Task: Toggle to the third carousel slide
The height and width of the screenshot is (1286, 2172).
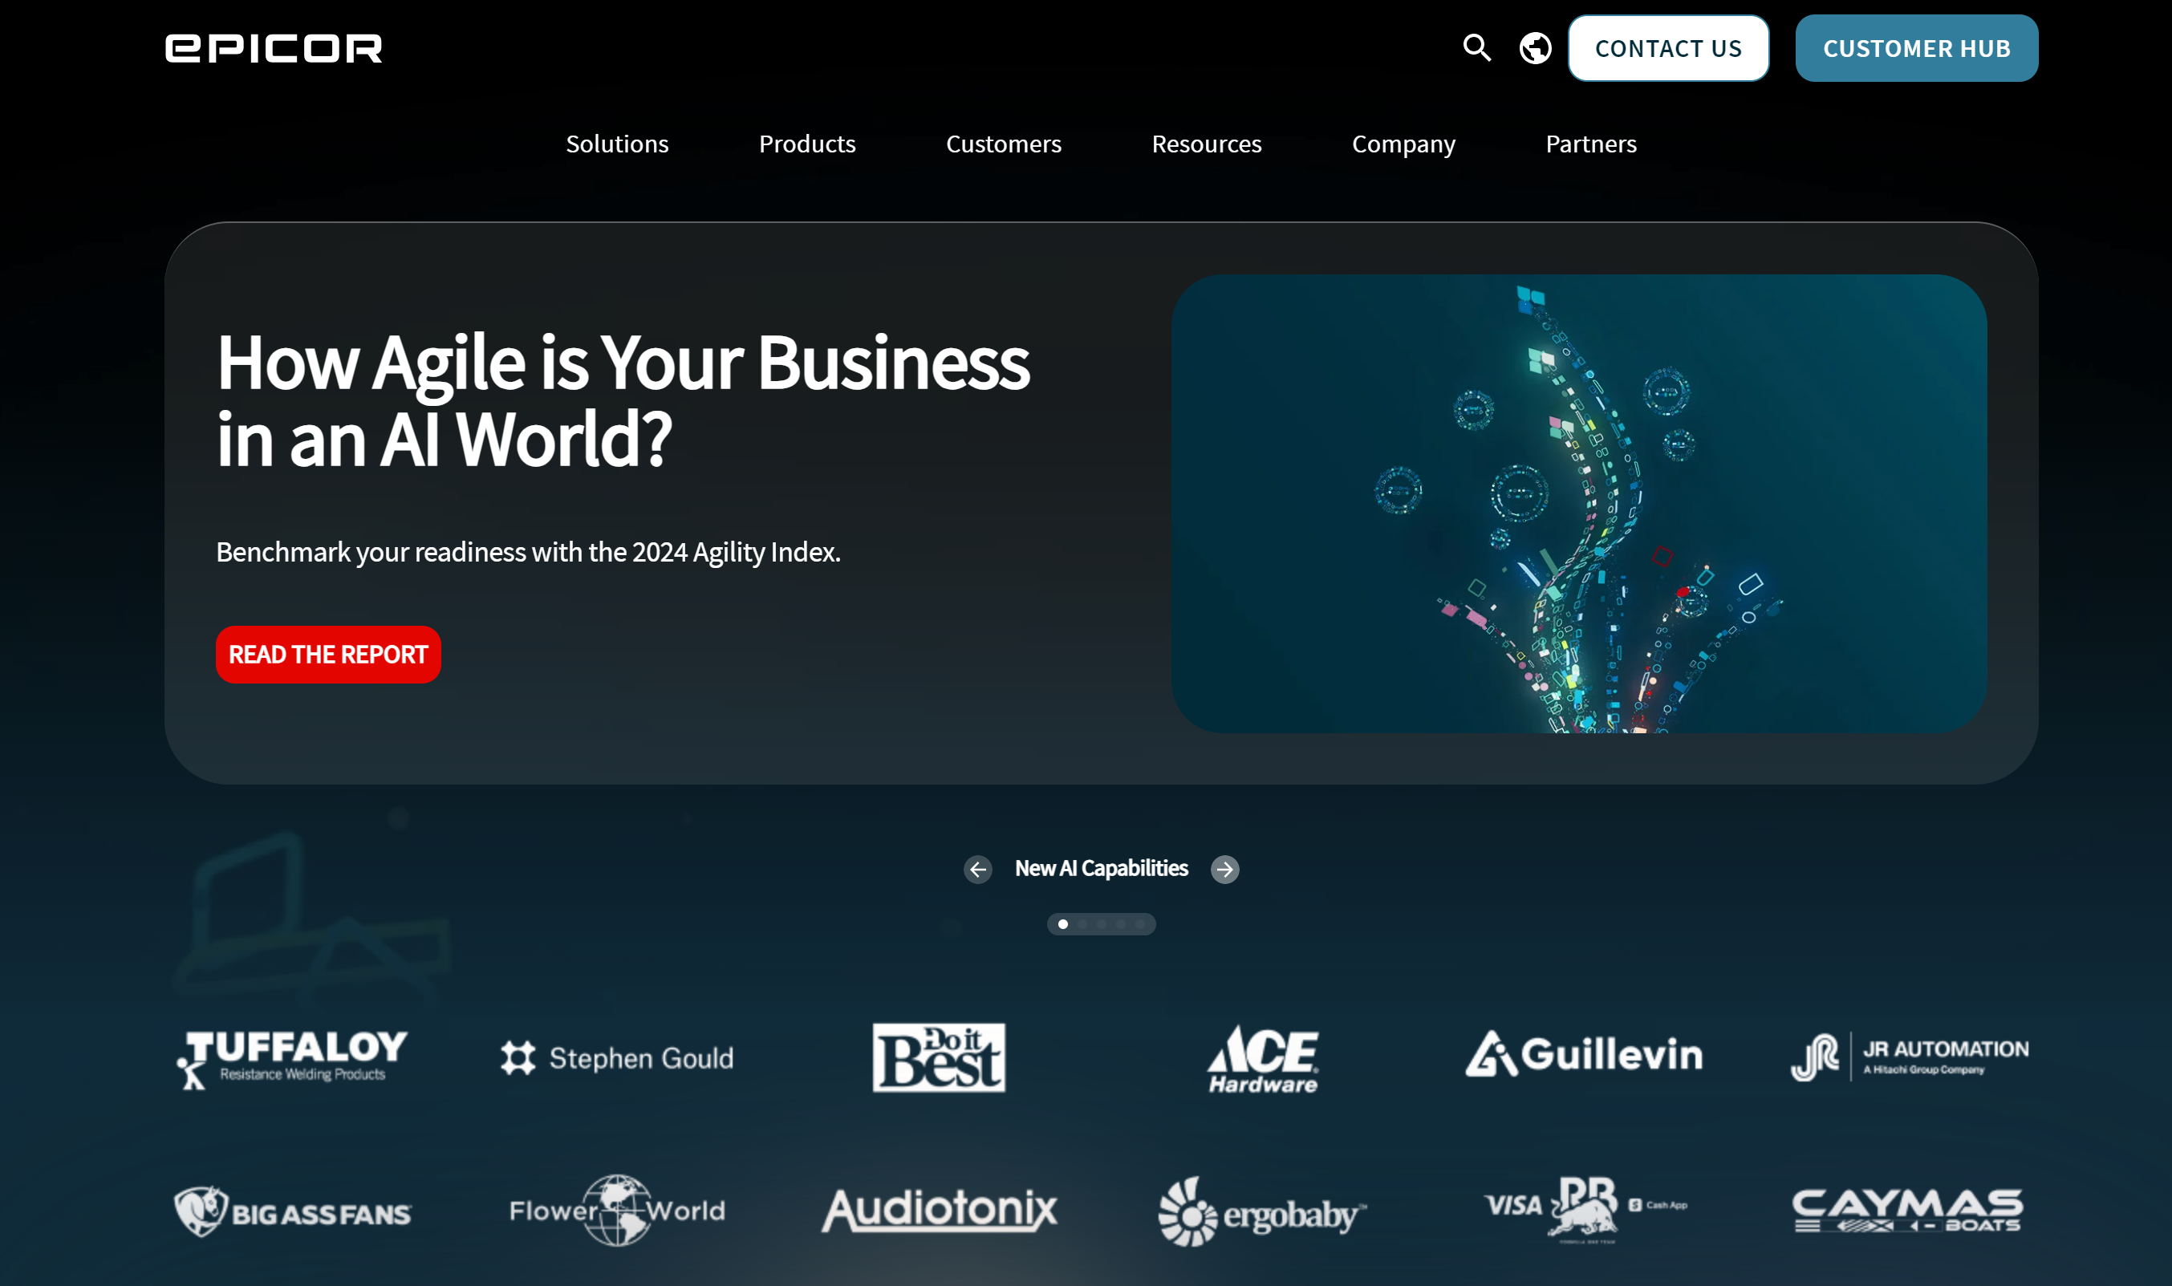Action: pyautogui.click(x=1101, y=923)
